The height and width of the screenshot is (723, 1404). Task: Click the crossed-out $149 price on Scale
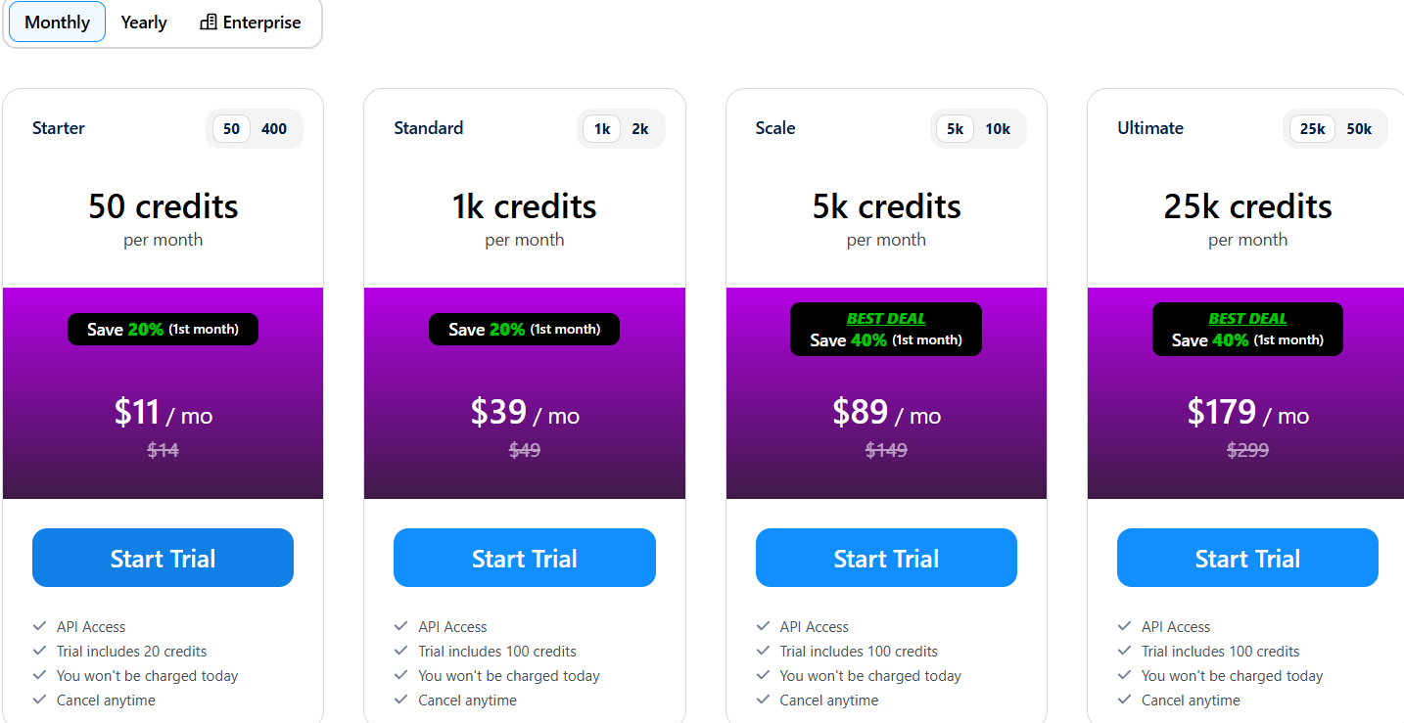pos(886,450)
